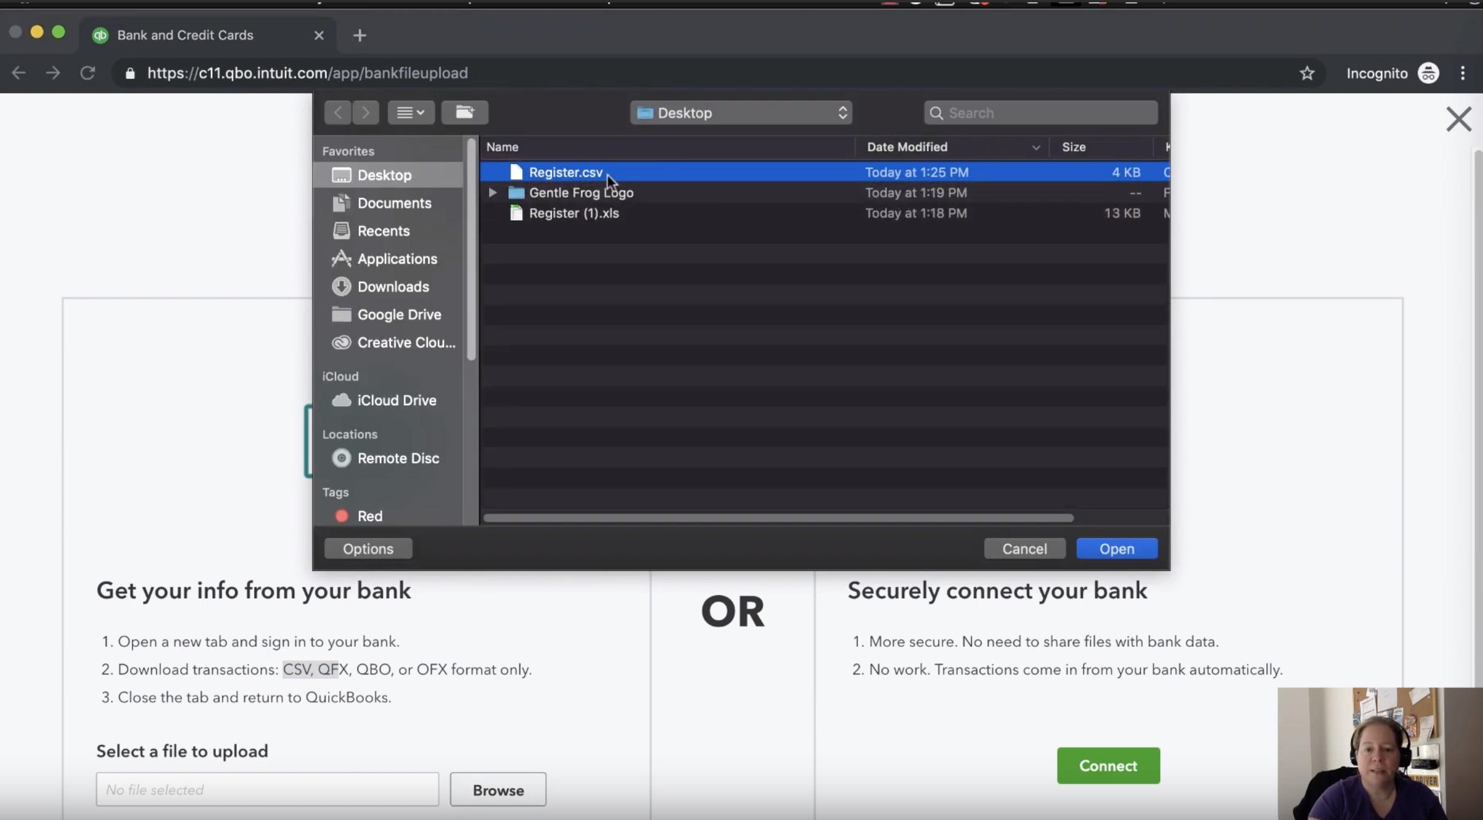The width and height of the screenshot is (1483, 820).
Task: Click the Open button in file dialog
Action: 1116,548
